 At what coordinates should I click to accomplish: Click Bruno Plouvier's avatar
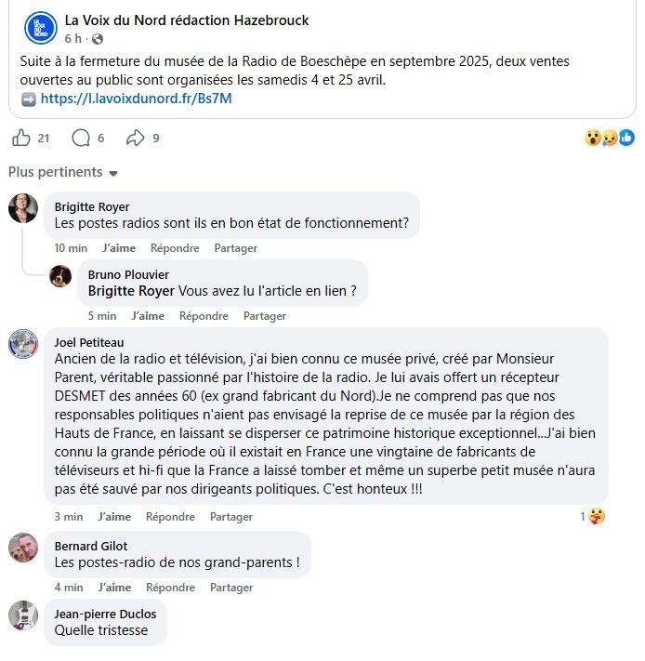[x=60, y=276]
